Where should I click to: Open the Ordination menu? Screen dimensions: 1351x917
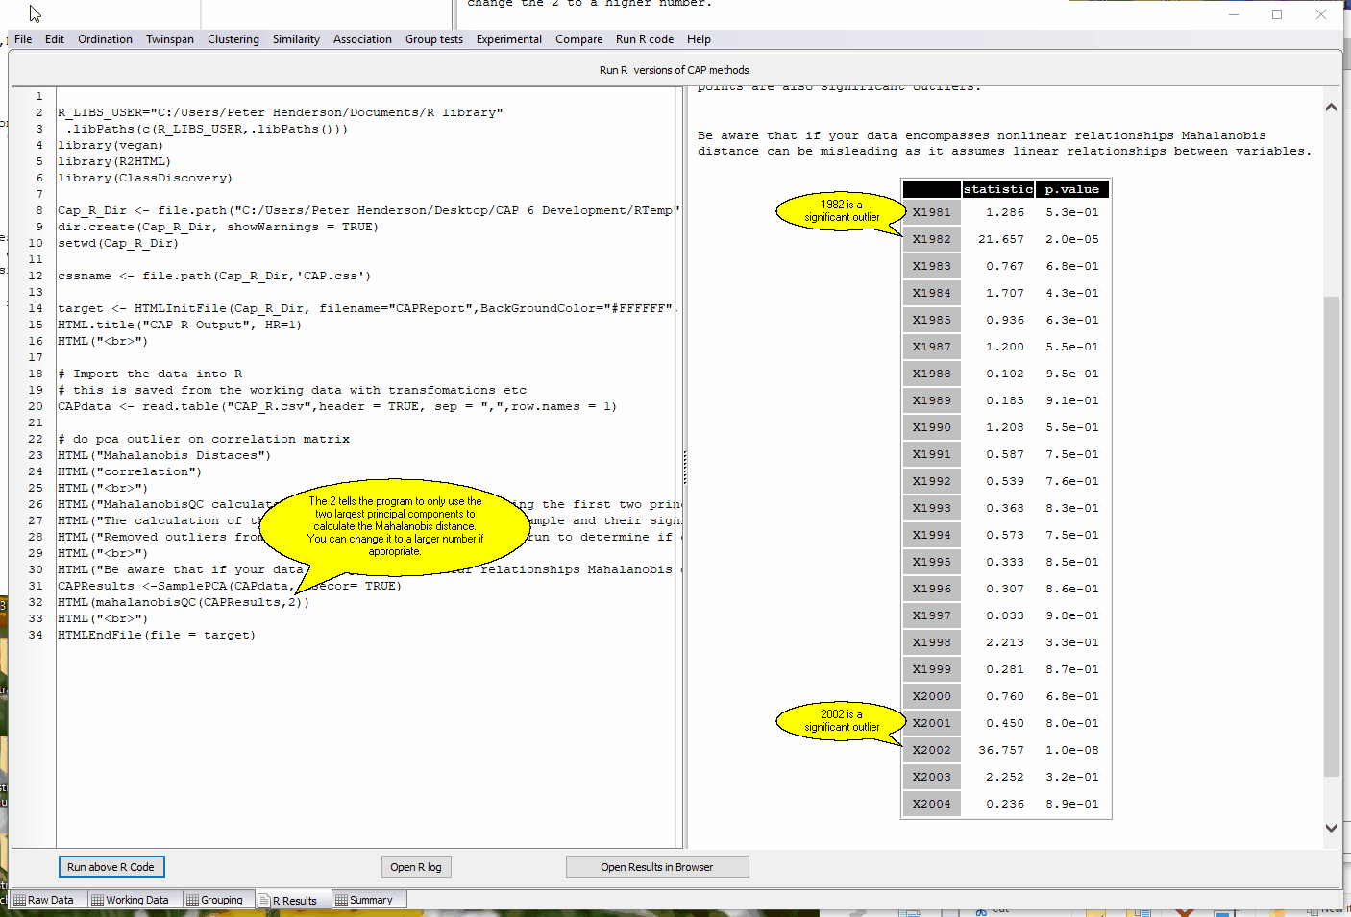tap(105, 39)
